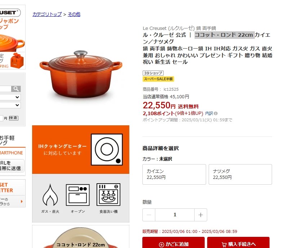Click the info icon beside 内訳
Image resolution: width=298 pixels, height=248 pixels.
pyautogui.click(x=215, y=113)
